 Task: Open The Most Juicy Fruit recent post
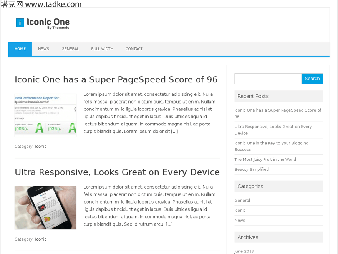[x=265, y=159]
